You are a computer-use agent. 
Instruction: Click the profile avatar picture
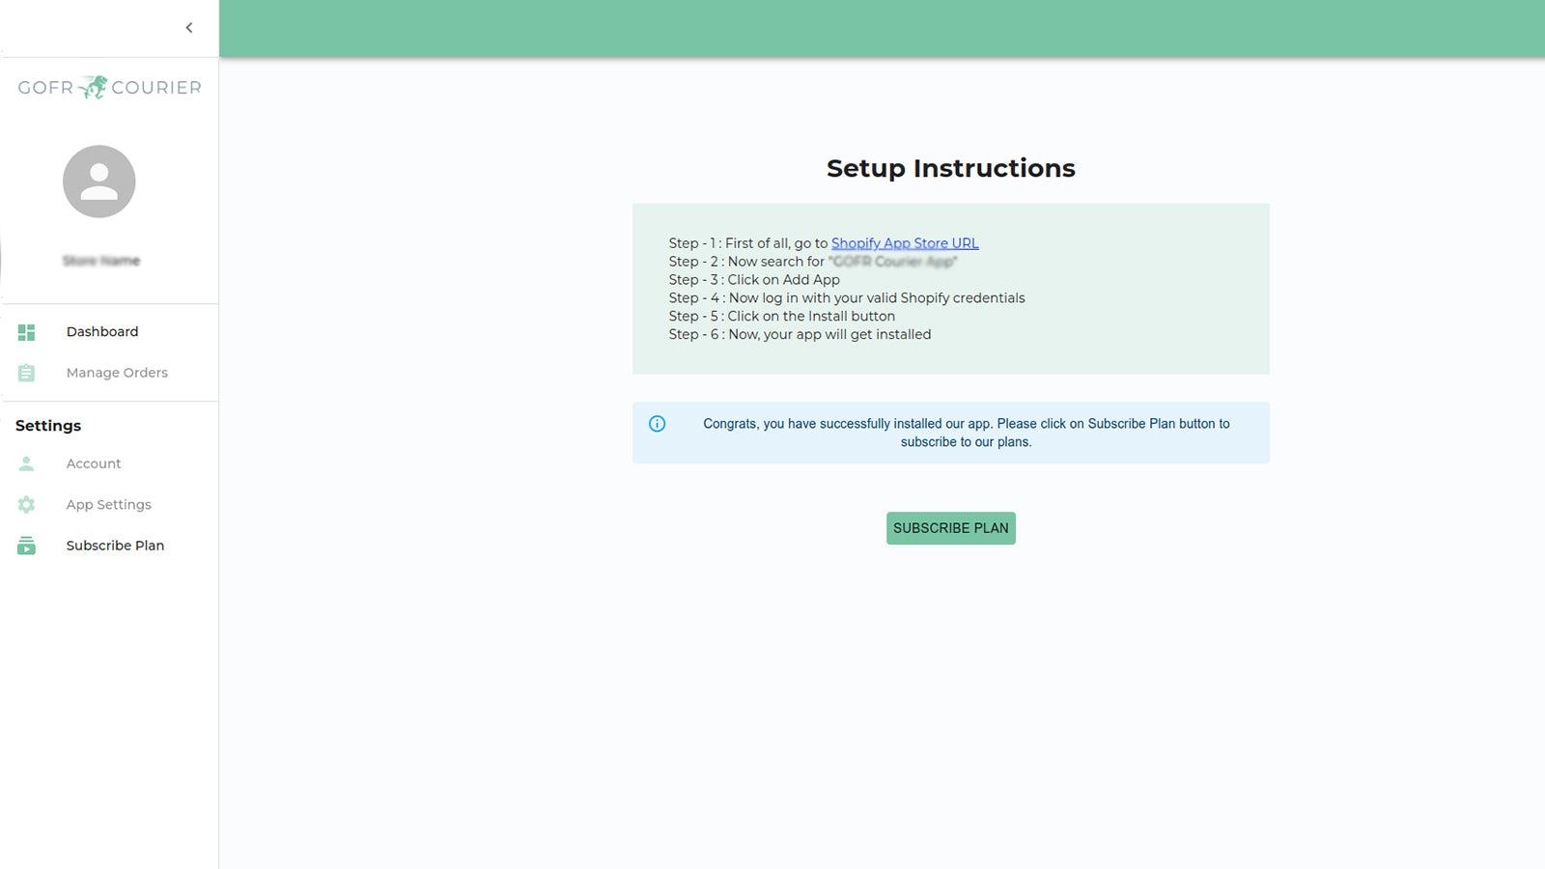click(99, 182)
